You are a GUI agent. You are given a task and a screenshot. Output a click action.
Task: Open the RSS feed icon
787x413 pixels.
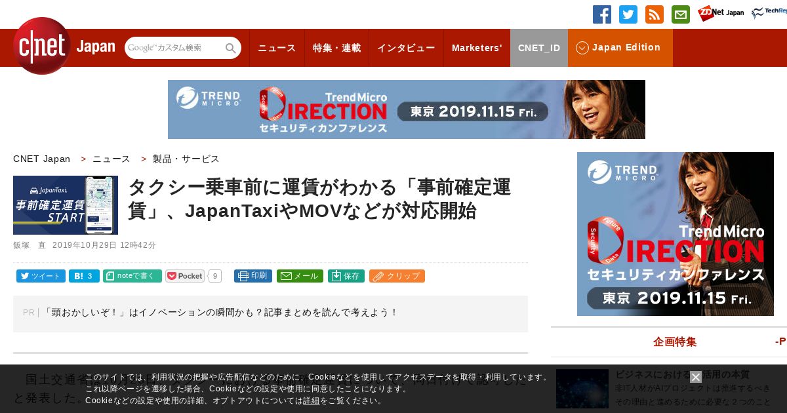655,14
